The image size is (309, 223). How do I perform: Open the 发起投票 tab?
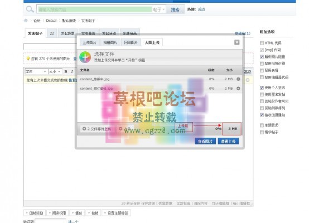67,33
